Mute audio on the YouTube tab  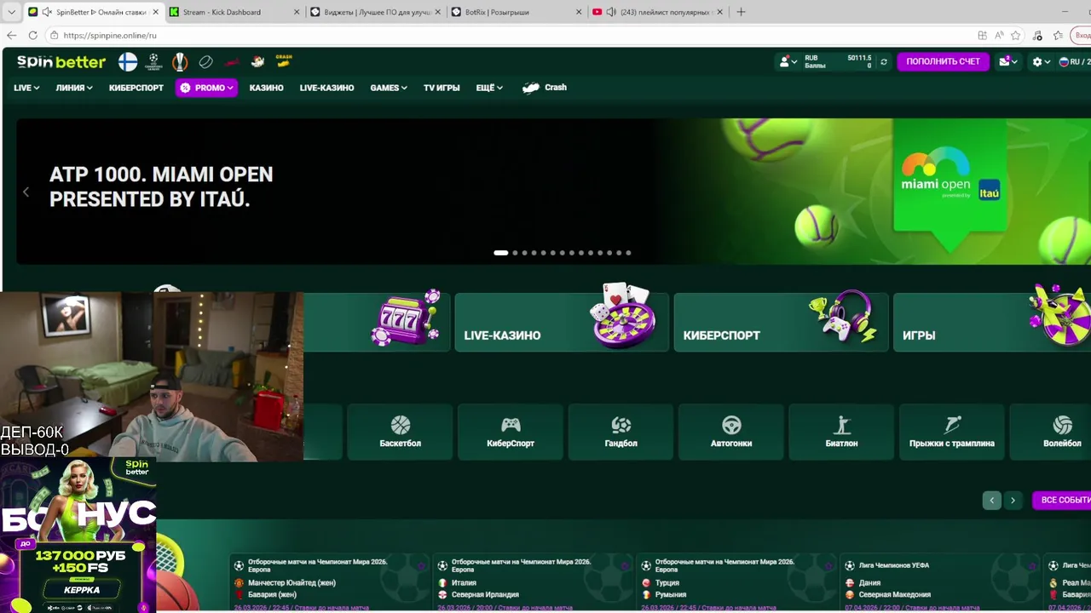pos(611,12)
